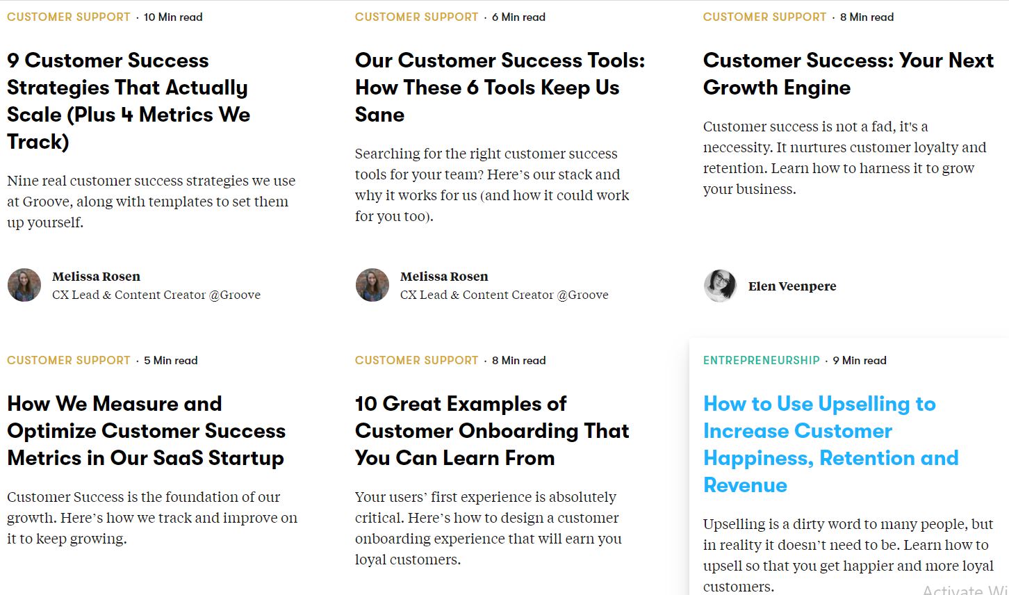Open "Our Customer Success Tools" article title
1009x595 pixels.
pos(500,88)
